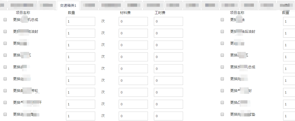Switch to the 变速箱类1 tab
This screenshot has width=295, height=121.
point(68,5)
